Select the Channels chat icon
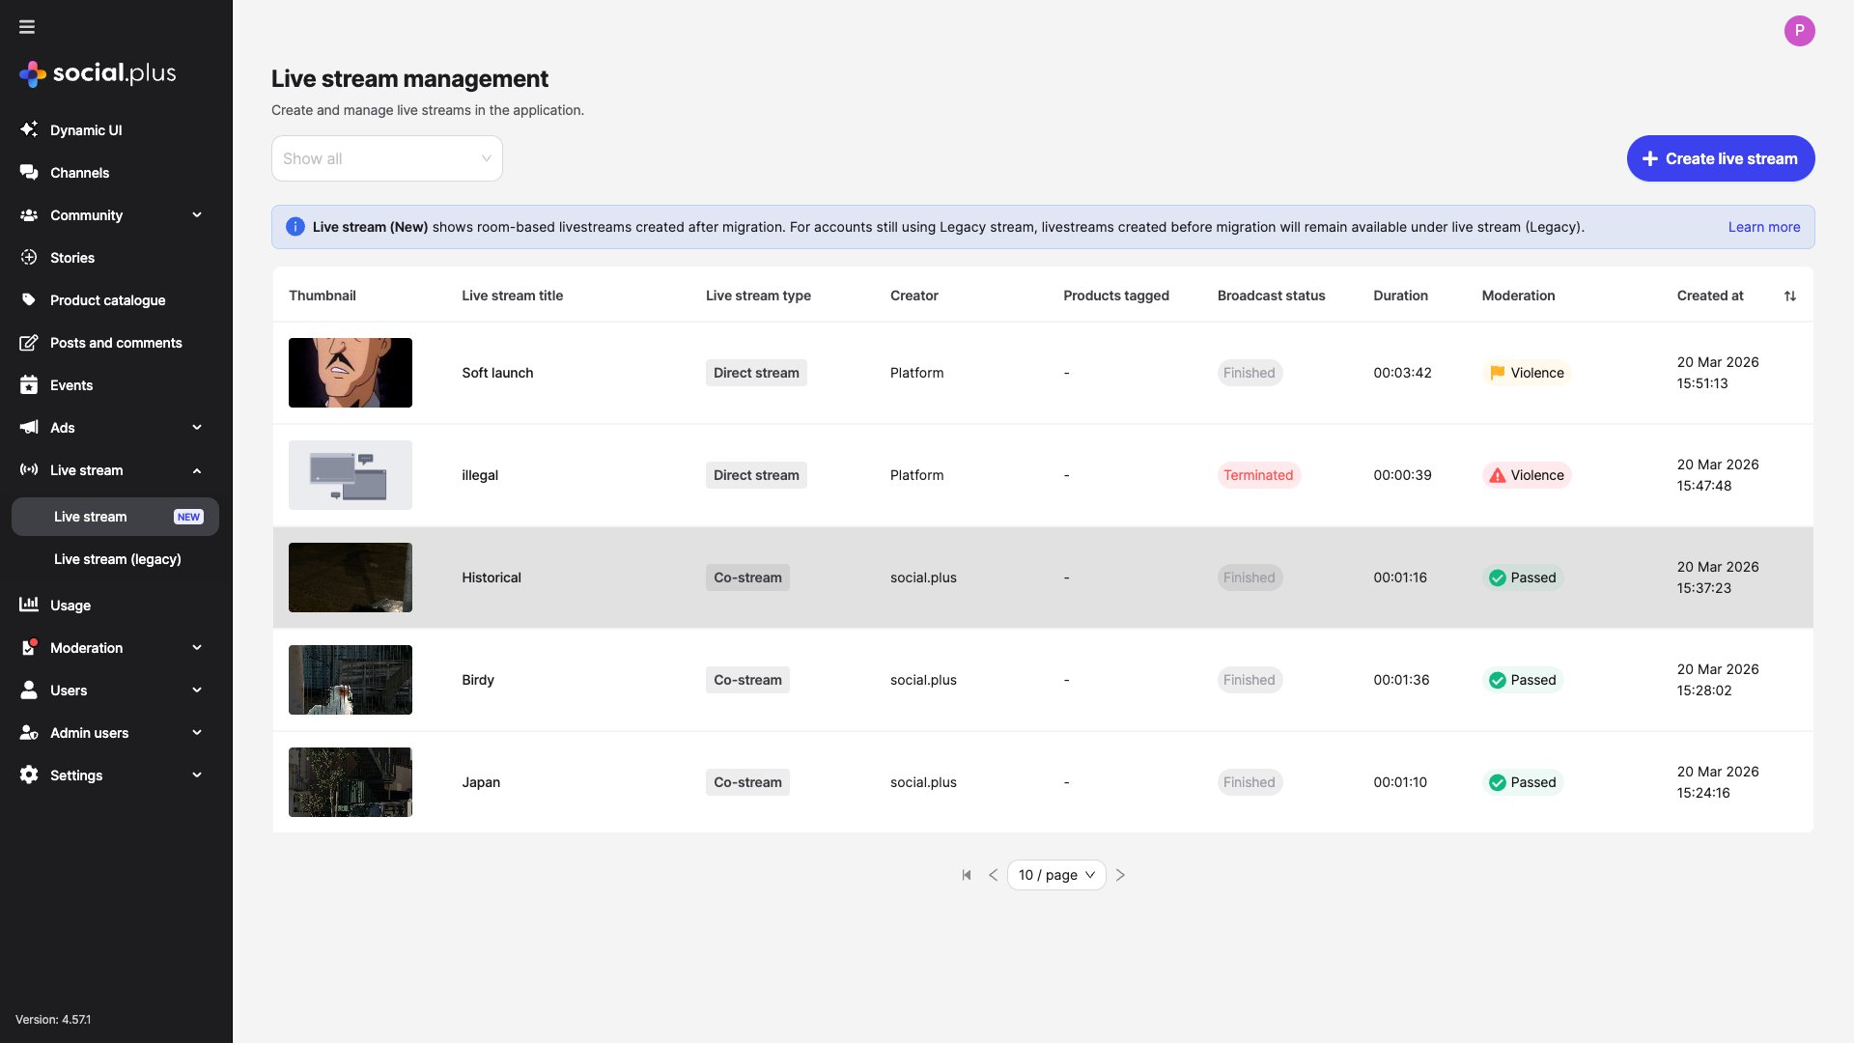Screen dimensions: 1854x1043 pos(29,172)
